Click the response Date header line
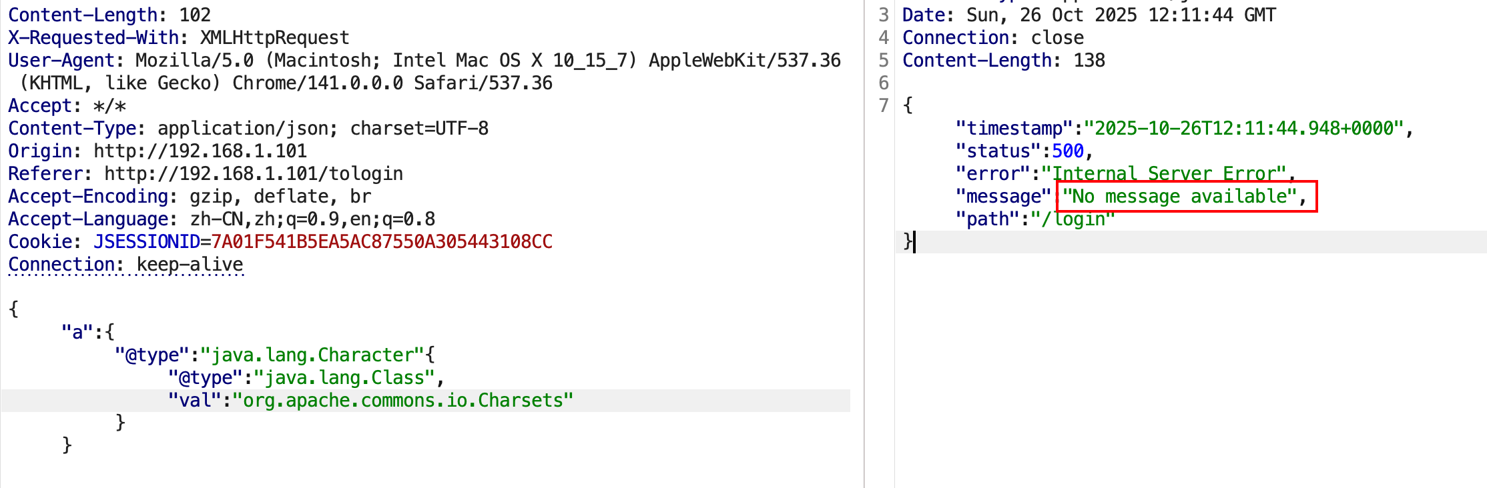1487x488 pixels. [1089, 15]
